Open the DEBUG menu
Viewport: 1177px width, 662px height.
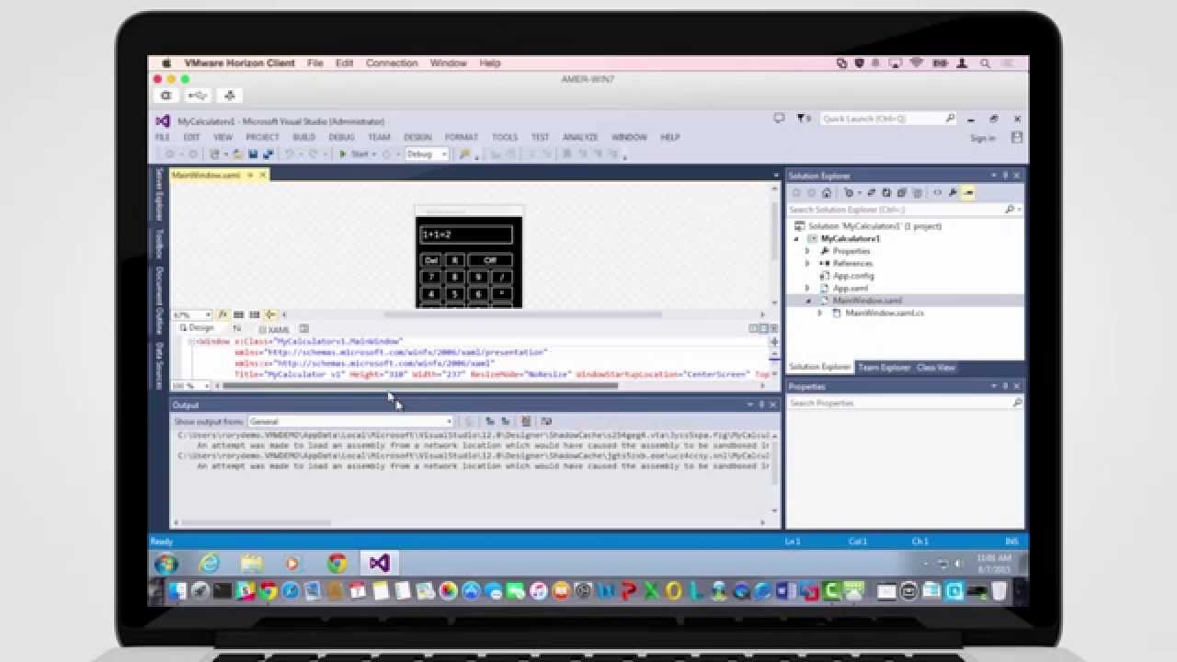coord(341,137)
